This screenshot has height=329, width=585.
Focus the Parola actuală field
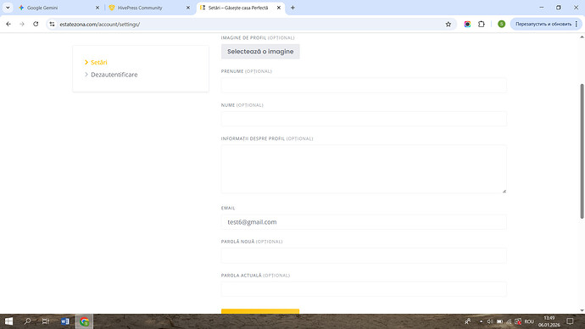(x=364, y=289)
